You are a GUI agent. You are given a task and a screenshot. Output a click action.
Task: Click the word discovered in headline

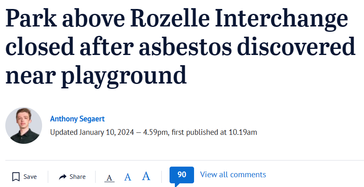coord(297,46)
